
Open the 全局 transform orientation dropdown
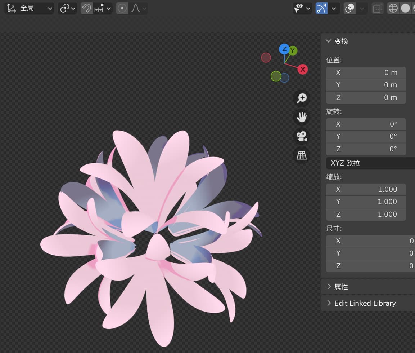click(x=30, y=8)
